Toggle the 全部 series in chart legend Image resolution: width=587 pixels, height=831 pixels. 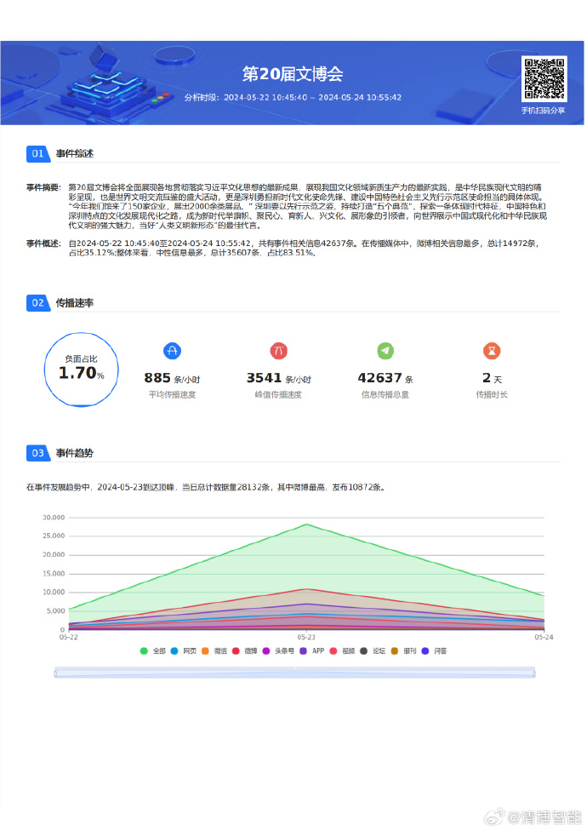(x=152, y=650)
